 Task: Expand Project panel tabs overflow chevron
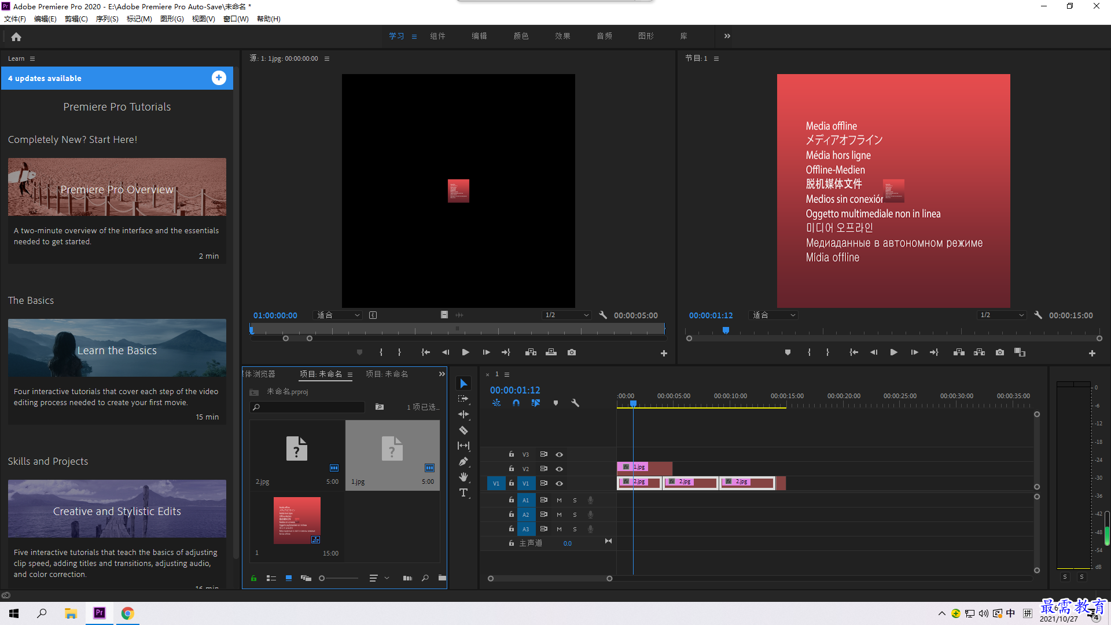pos(442,374)
